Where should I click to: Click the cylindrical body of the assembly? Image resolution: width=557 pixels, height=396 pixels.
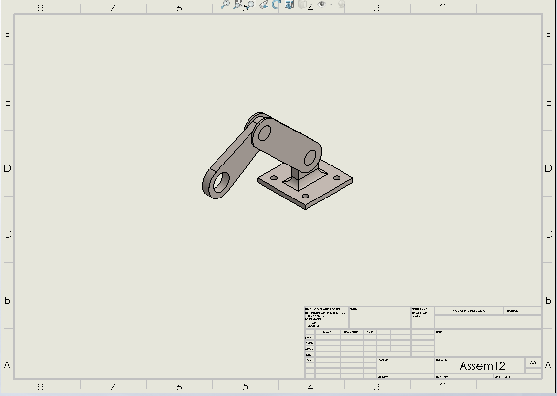[288, 143]
